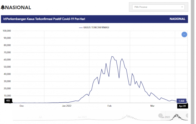Click the Jan 2021 area in the chart overview scrollbar
The width and height of the screenshot is (196, 124).
click(83, 117)
